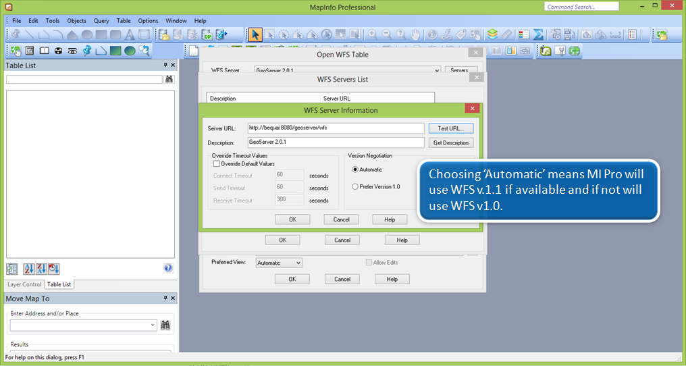Click the open book icon in toolbar
The image size is (686, 366).
coord(44,51)
